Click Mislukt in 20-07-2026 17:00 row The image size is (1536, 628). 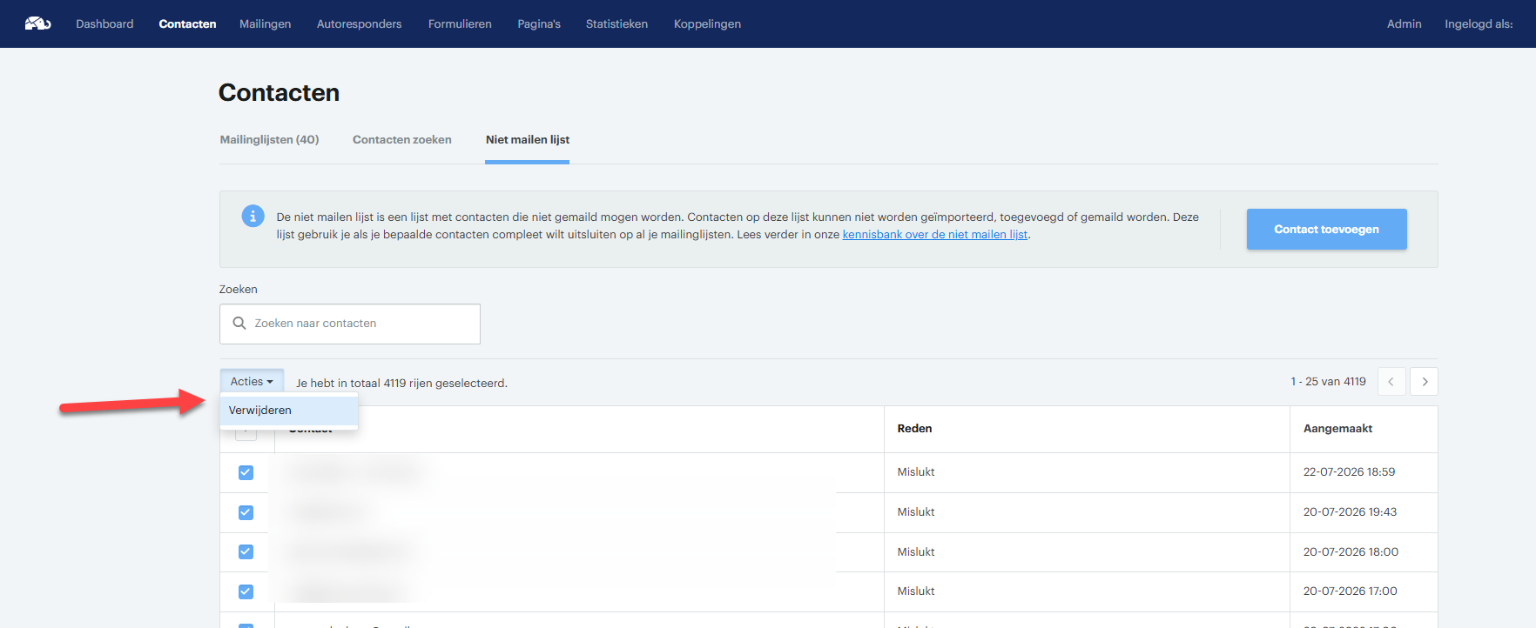(916, 591)
